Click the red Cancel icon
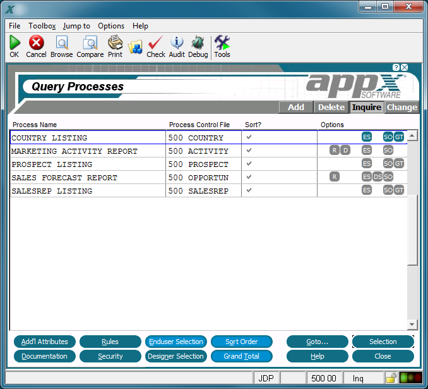This screenshot has height=389, width=428. pyautogui.click(x=37, y=42)
